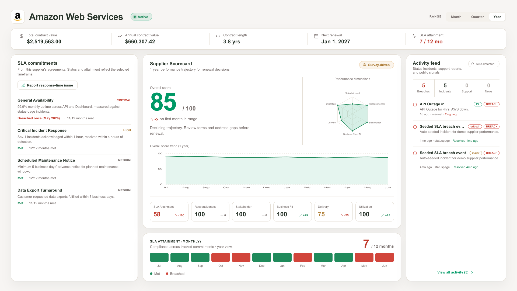Click the Critical Incident Response title

point(42,130)
